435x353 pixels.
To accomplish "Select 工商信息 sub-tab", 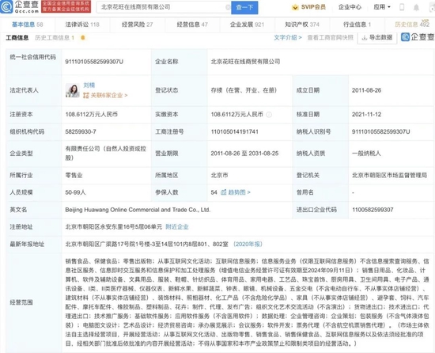I will [x=17, y=38].
